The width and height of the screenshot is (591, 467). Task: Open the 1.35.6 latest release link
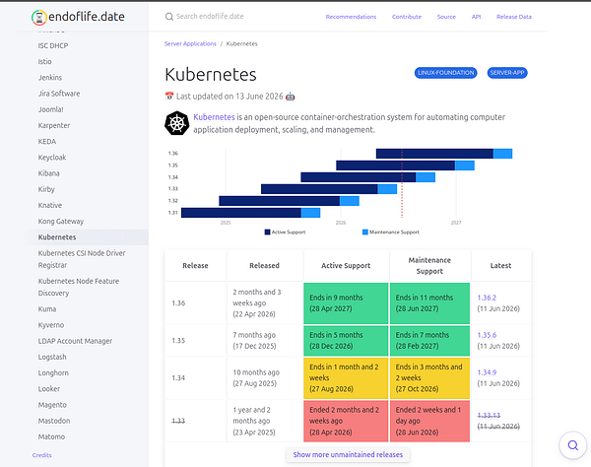click(487, 335)
